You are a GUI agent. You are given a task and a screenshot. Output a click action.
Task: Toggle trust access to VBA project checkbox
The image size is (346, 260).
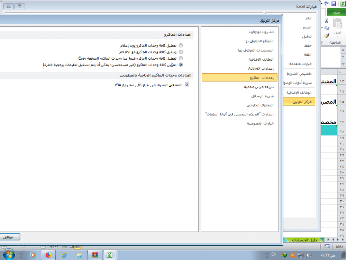tap(187, 85)
